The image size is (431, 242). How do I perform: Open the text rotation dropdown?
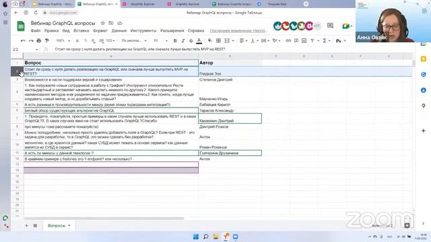click(x=276, y=40)
